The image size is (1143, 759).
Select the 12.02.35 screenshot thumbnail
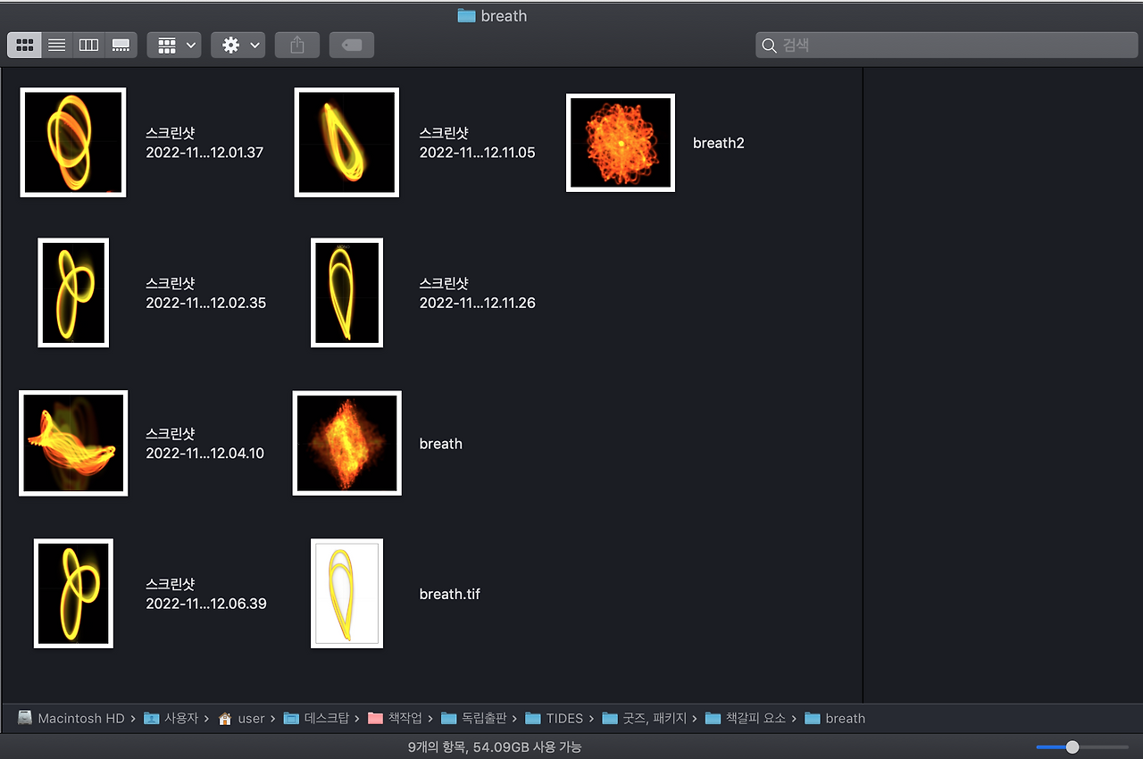pyautogui.click(x=73, y=292)
